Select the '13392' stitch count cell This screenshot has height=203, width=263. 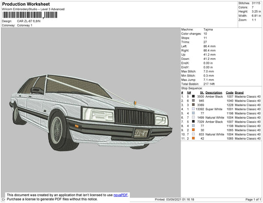(200, 109)
